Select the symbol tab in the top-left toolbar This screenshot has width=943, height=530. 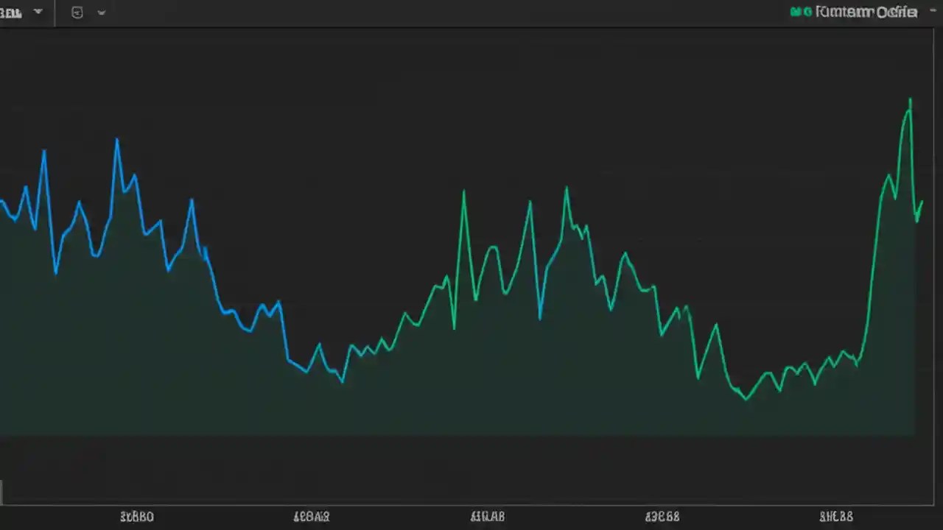coord(11,12)
